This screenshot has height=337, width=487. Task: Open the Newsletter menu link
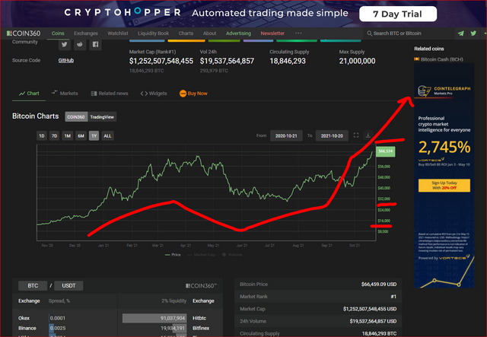(x=272, y=33)
